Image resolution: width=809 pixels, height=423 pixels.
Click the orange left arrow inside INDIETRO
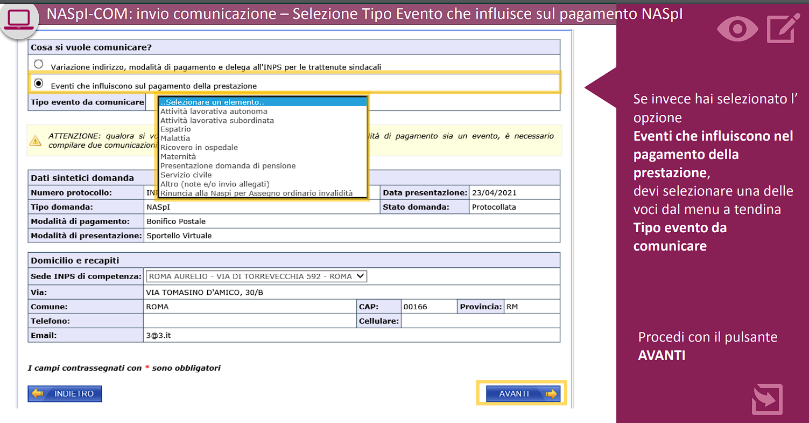click(x=38, y=393)
